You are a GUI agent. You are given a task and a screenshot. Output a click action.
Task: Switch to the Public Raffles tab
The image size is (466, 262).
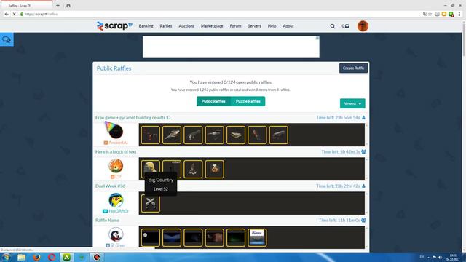[213, 101]
